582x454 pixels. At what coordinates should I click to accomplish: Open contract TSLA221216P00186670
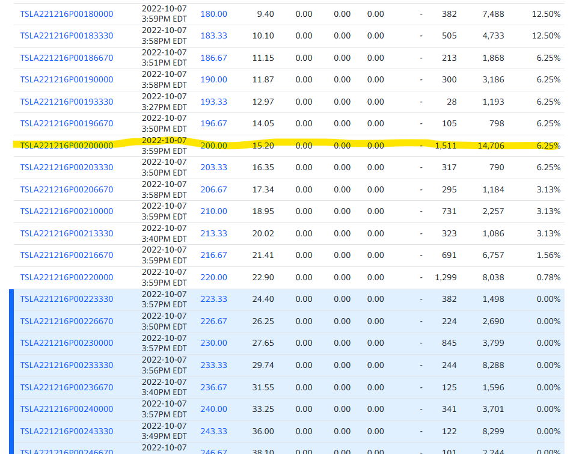(67, 58)
